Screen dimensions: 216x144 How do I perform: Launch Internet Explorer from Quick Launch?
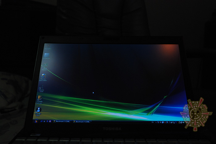point(47,121)
